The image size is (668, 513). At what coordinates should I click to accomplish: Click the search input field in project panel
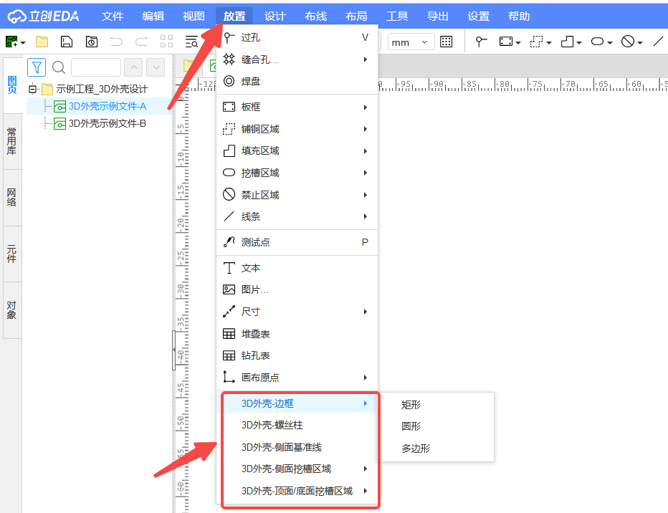(x=95, y=67)
